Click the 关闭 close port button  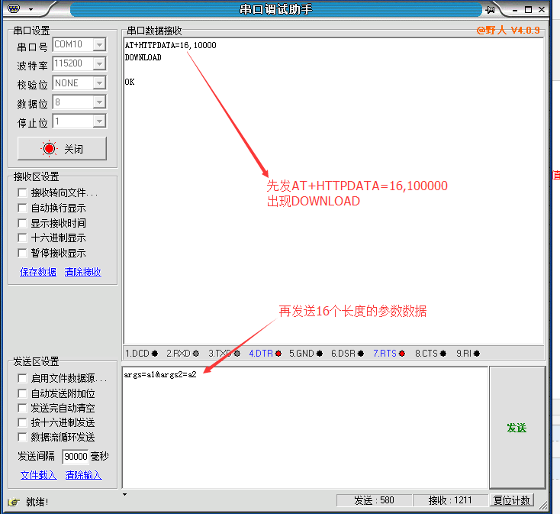click(x=62, y=148)
